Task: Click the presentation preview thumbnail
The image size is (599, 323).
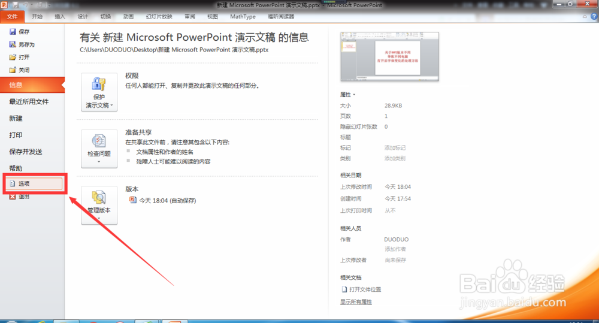Action: pos(390,56)
